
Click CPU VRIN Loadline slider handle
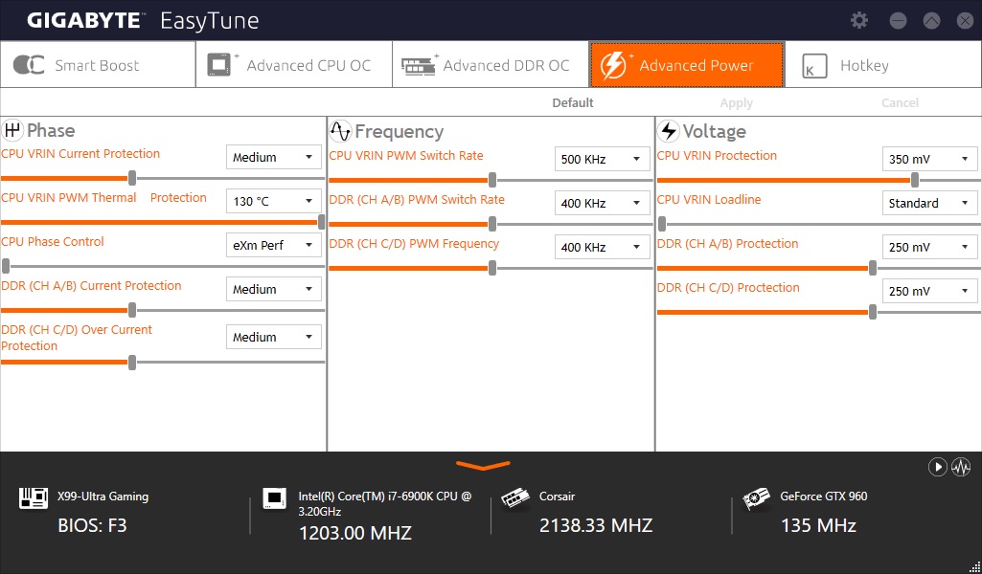point(662,224)
